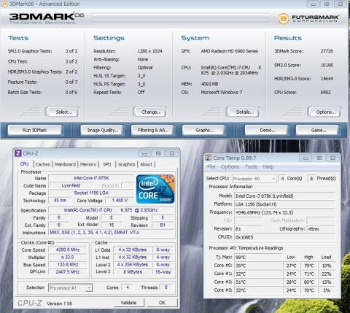The width and height of the screenshot is (350, 313).
Task: Click the Tj. Max value in Core Temp
Action: point(258,258)
